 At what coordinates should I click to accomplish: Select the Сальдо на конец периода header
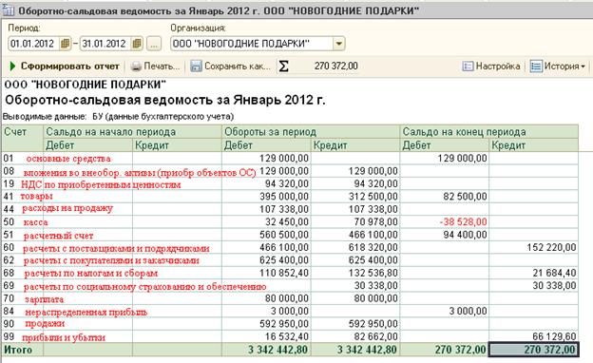(x=489, y=132)
